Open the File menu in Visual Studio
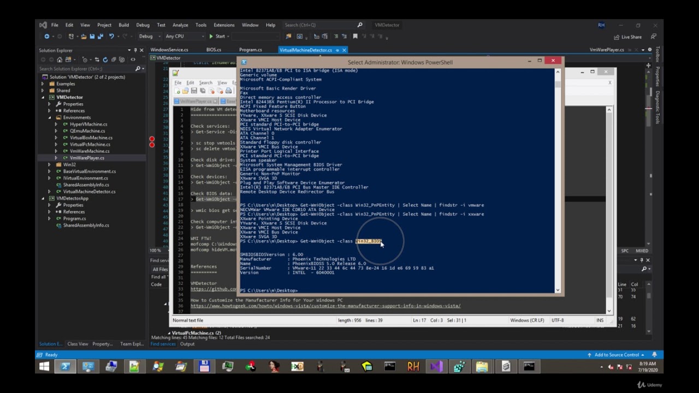The height and width of the screenshot is (393, 699). pos(55,25)
